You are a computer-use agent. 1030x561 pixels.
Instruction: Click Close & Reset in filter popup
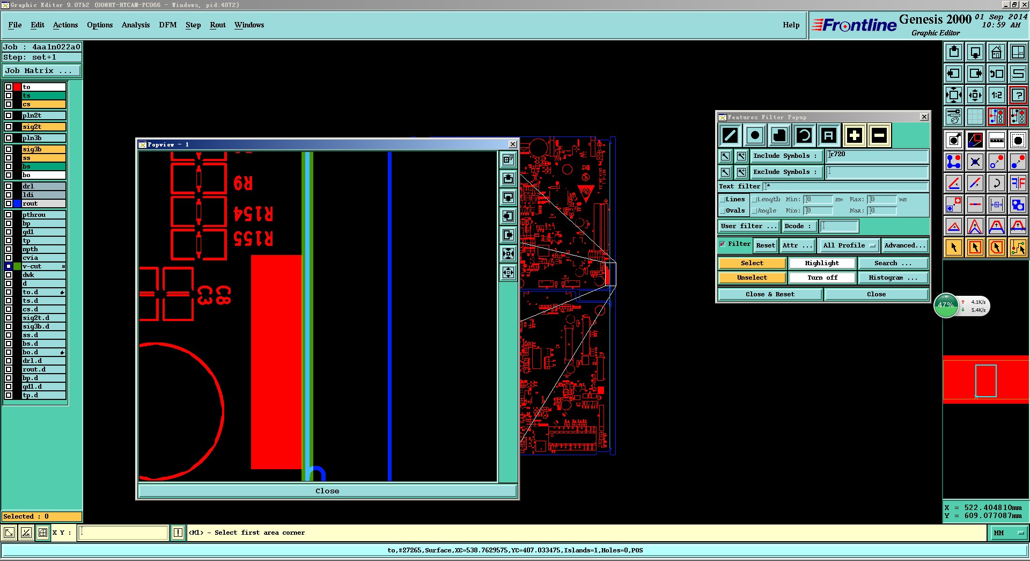coord(770,294)
